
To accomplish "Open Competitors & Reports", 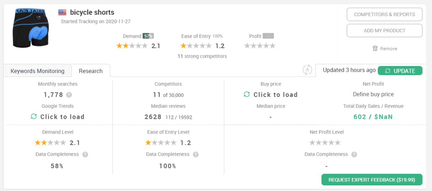I will coord(384,14).
